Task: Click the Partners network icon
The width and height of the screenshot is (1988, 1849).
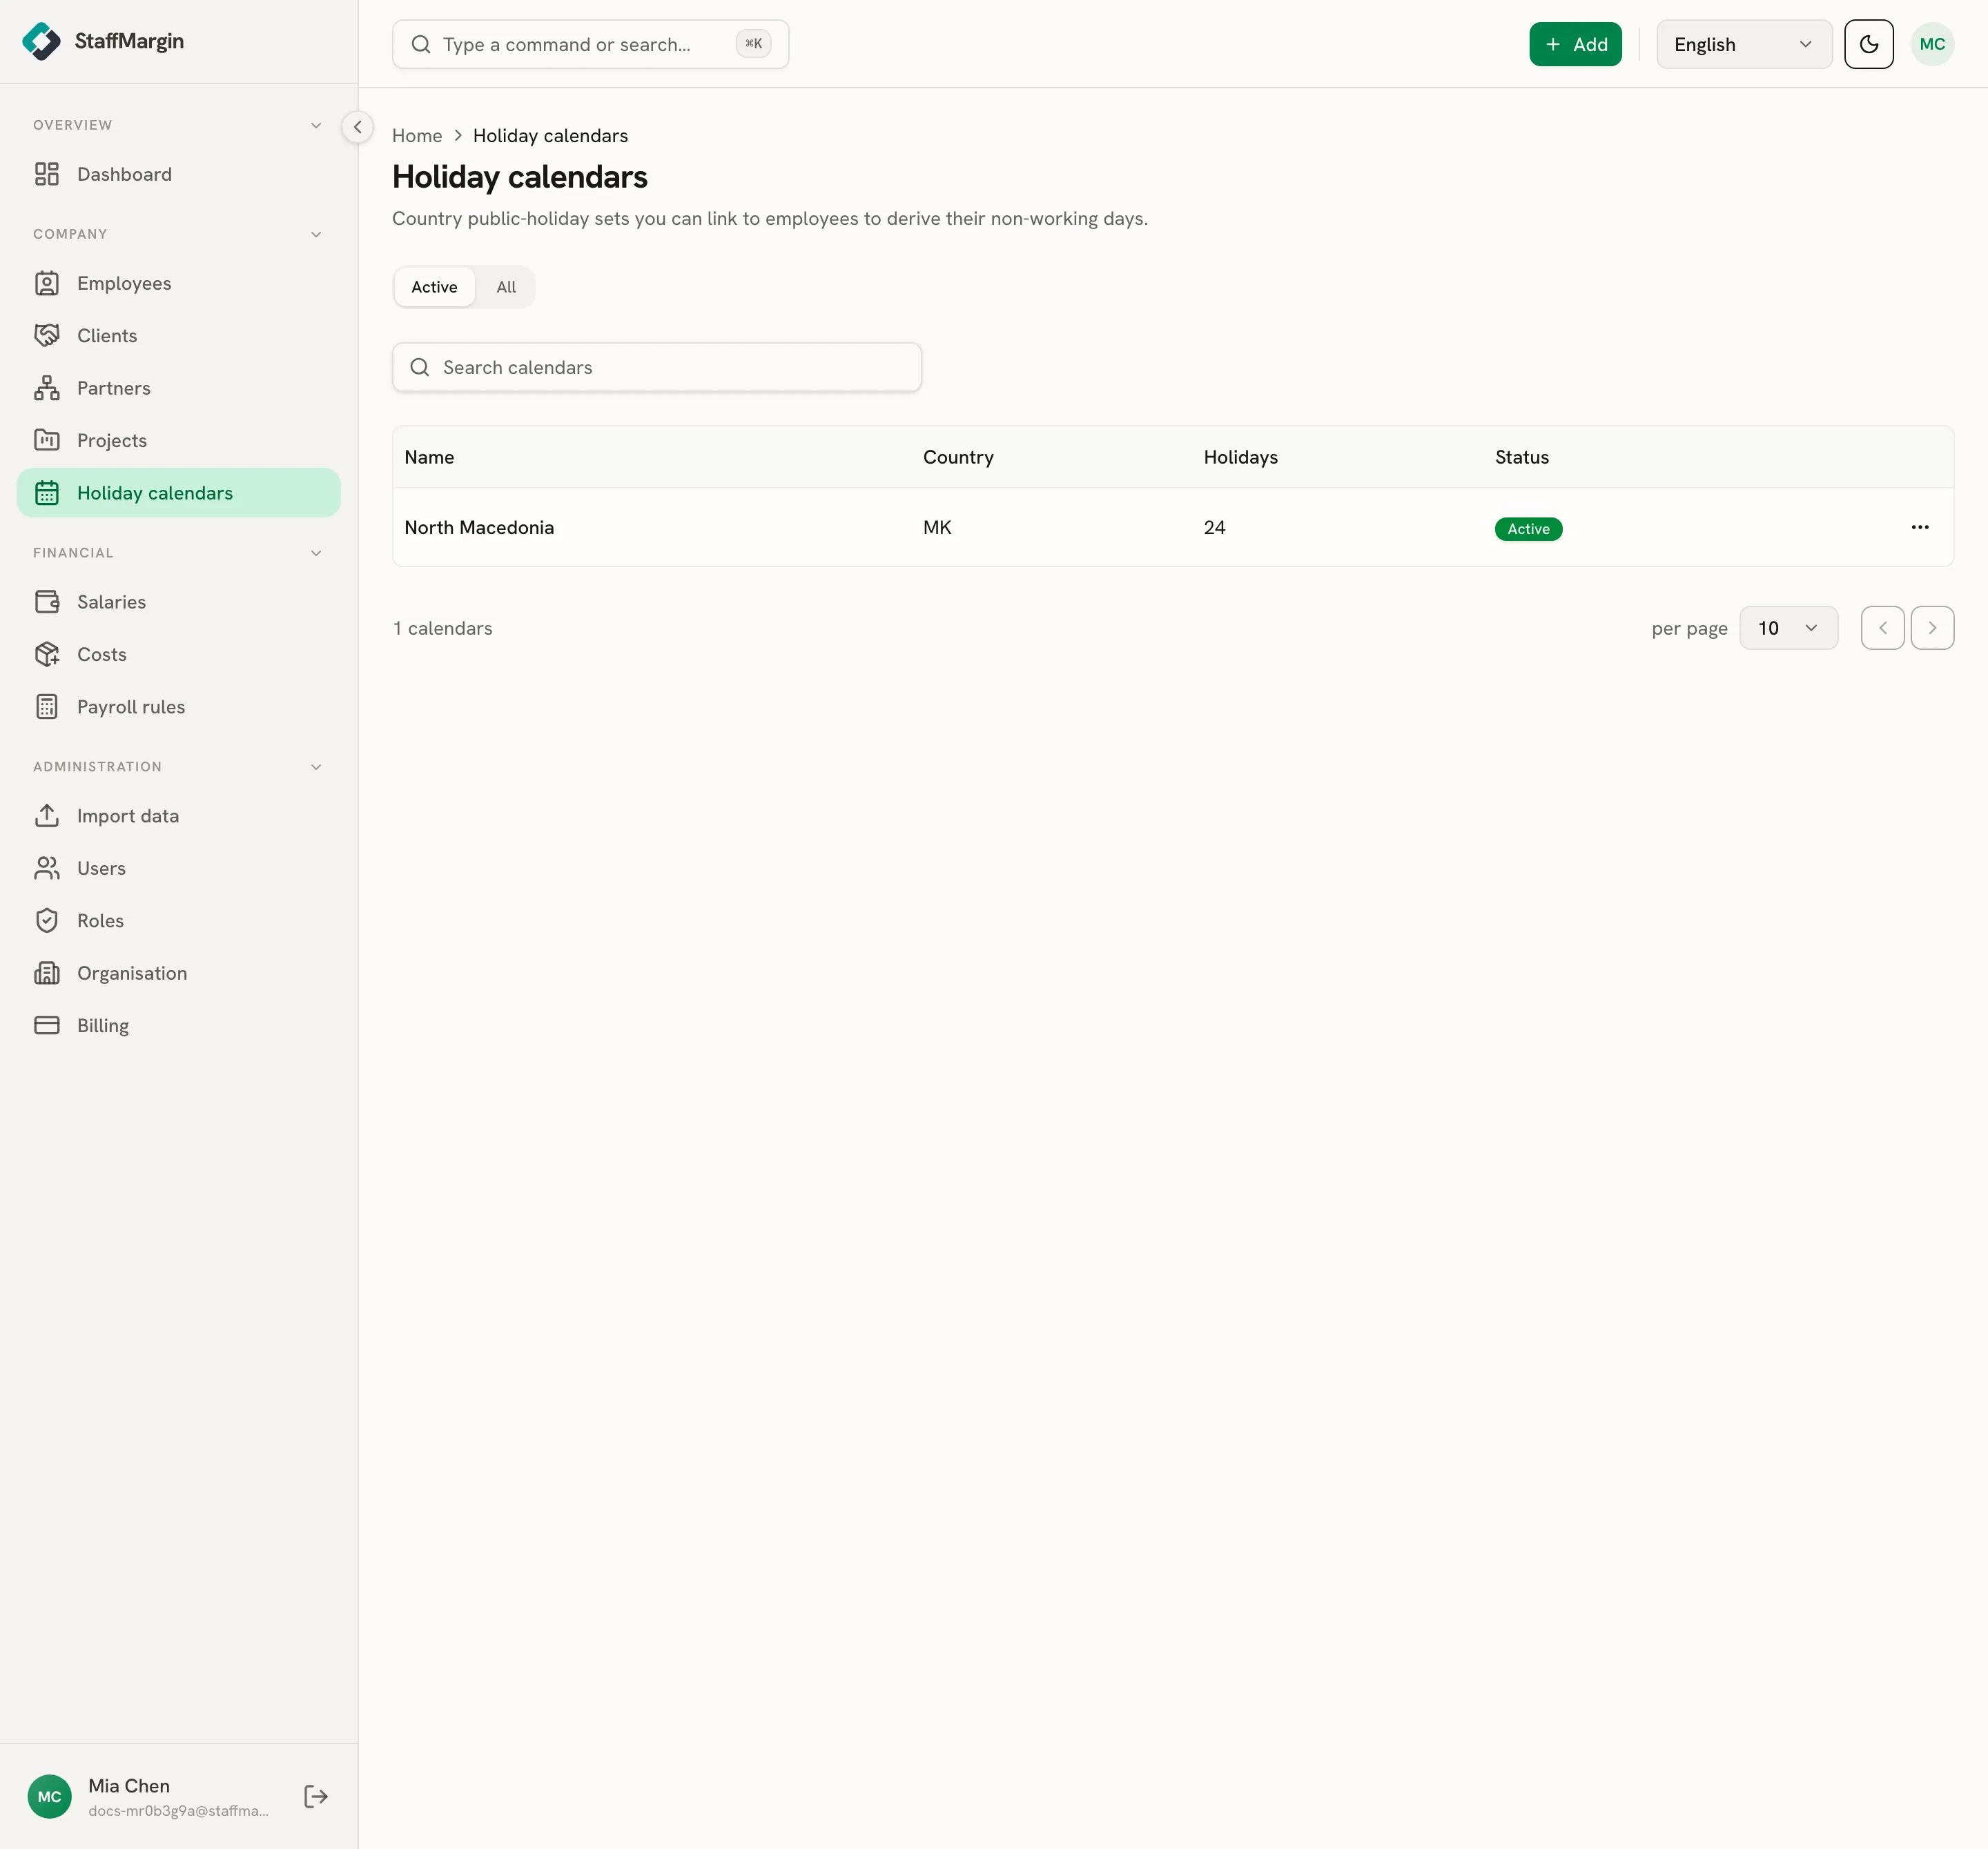Action: pyautogui.click(x=47, y=388)
